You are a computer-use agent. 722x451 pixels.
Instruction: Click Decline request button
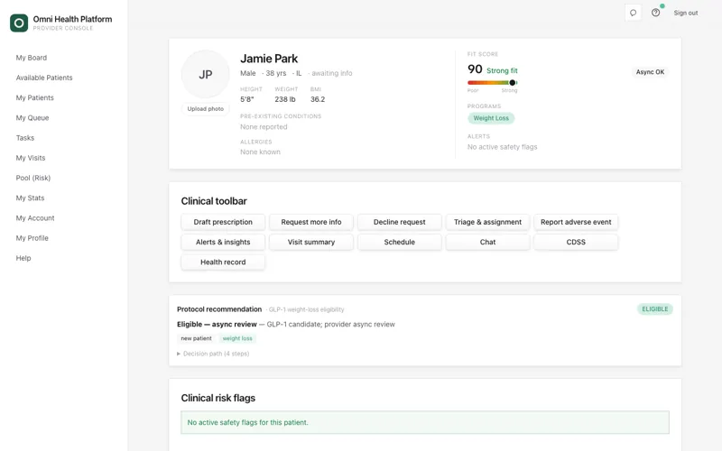tap(399, 222)
